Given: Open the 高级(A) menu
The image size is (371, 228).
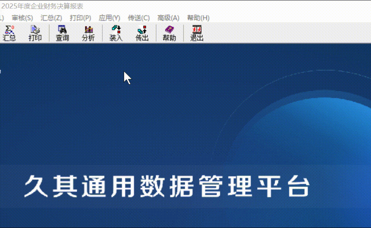Looking at the screenshot, I should pyautogui.click(x=168, y=18).
